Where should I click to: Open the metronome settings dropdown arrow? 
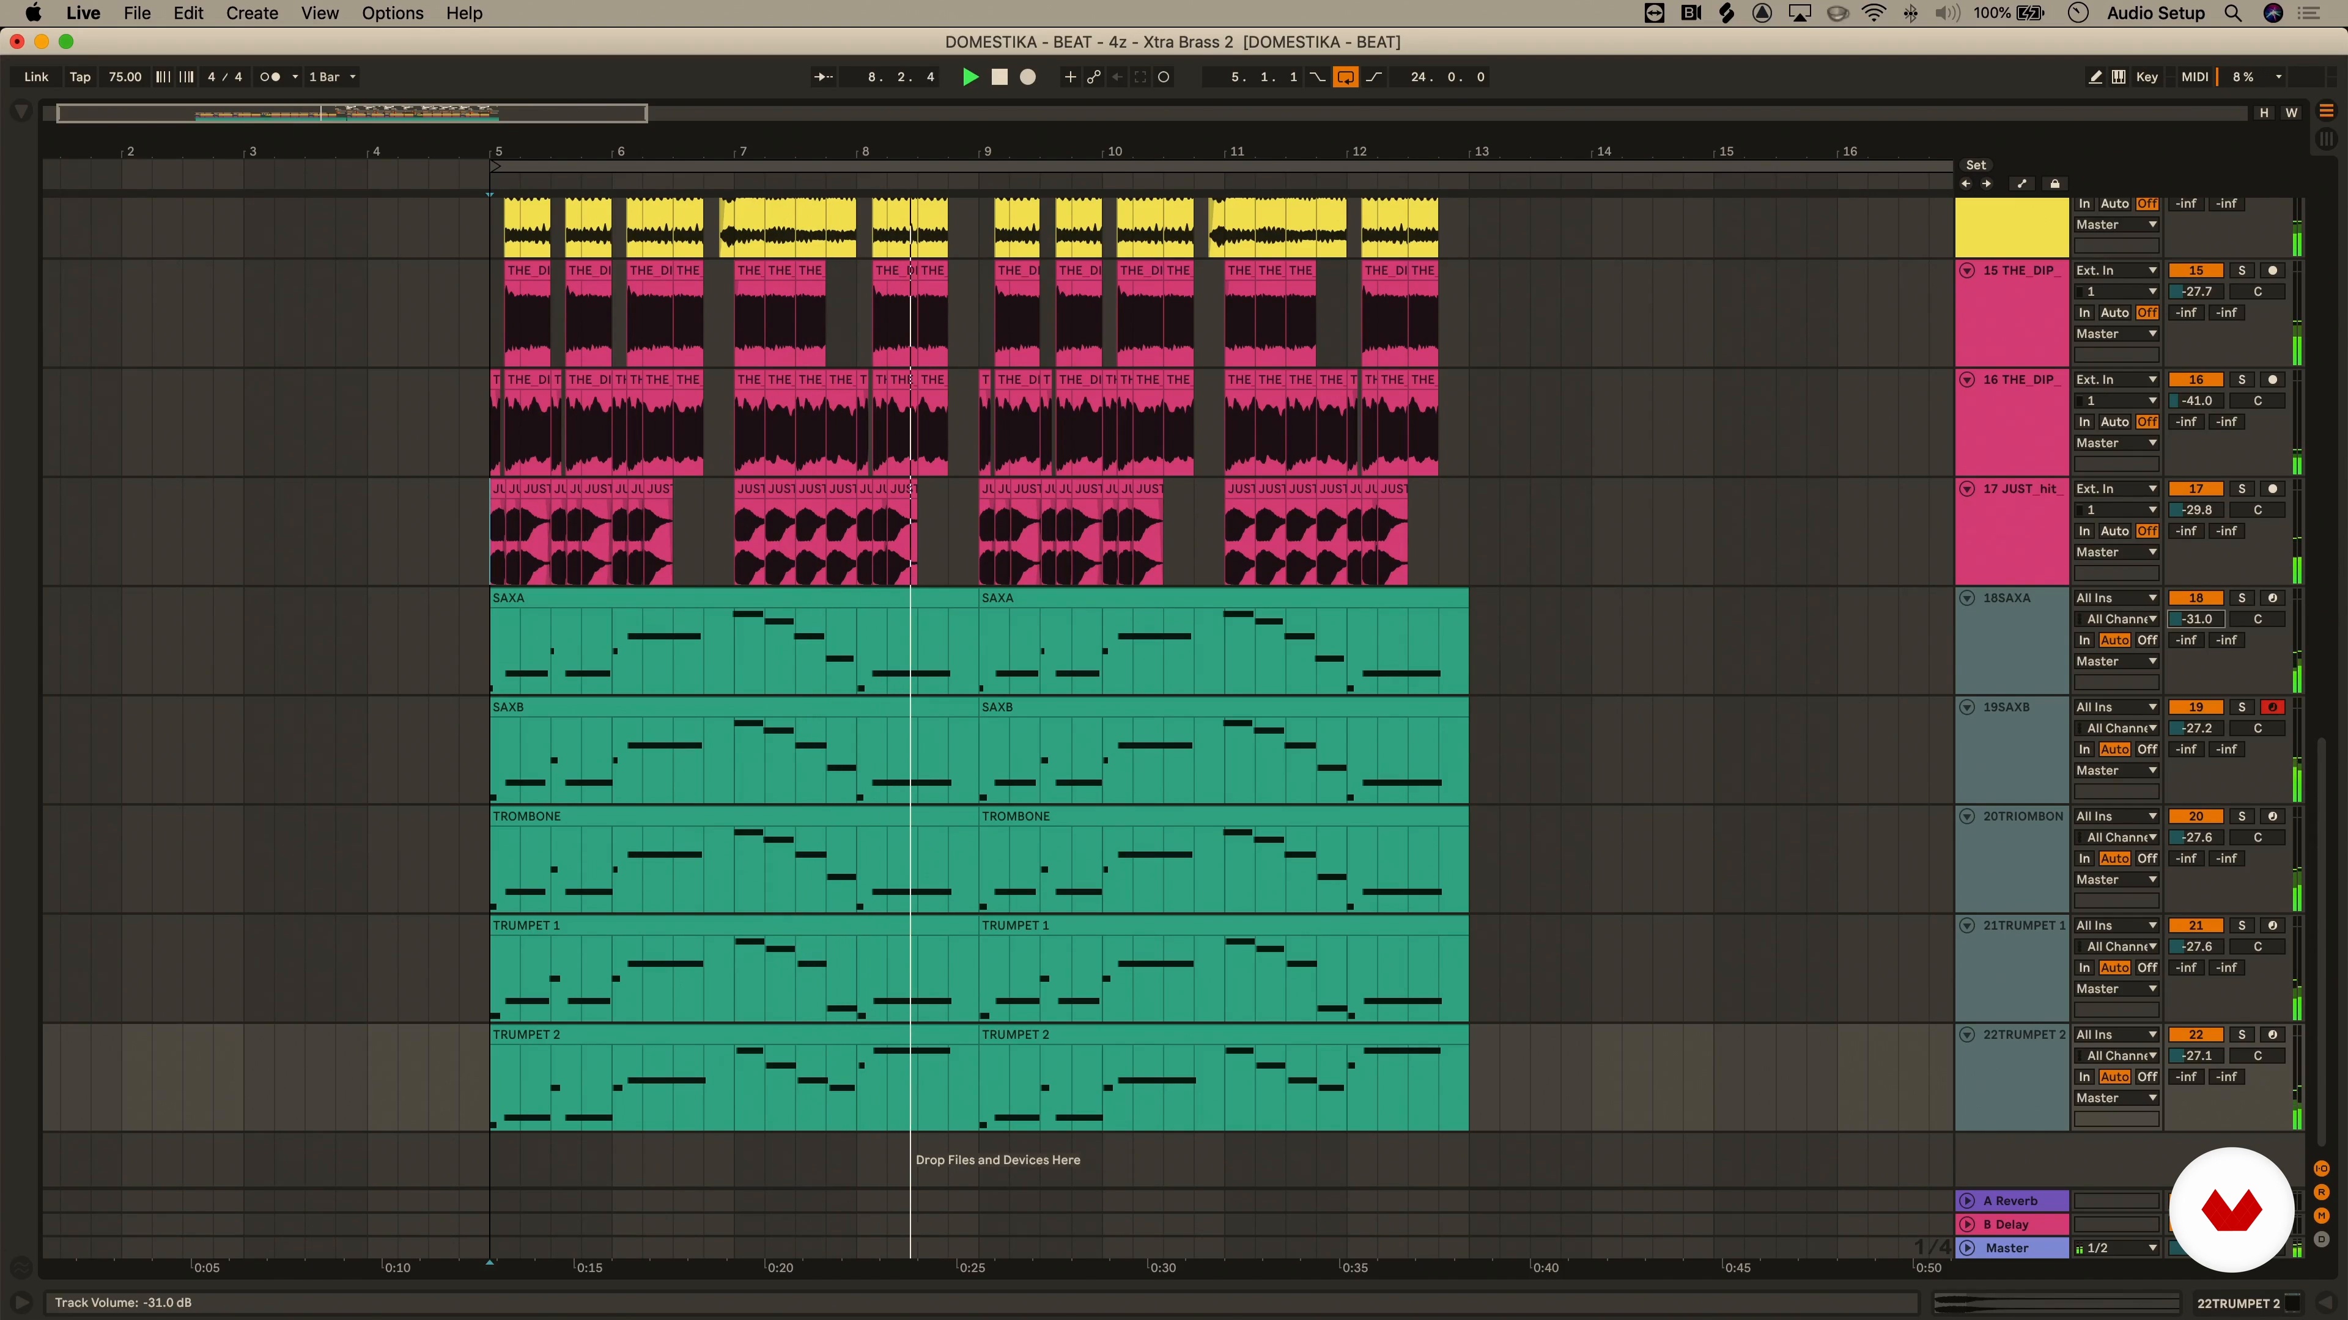[x=294, y=78]
